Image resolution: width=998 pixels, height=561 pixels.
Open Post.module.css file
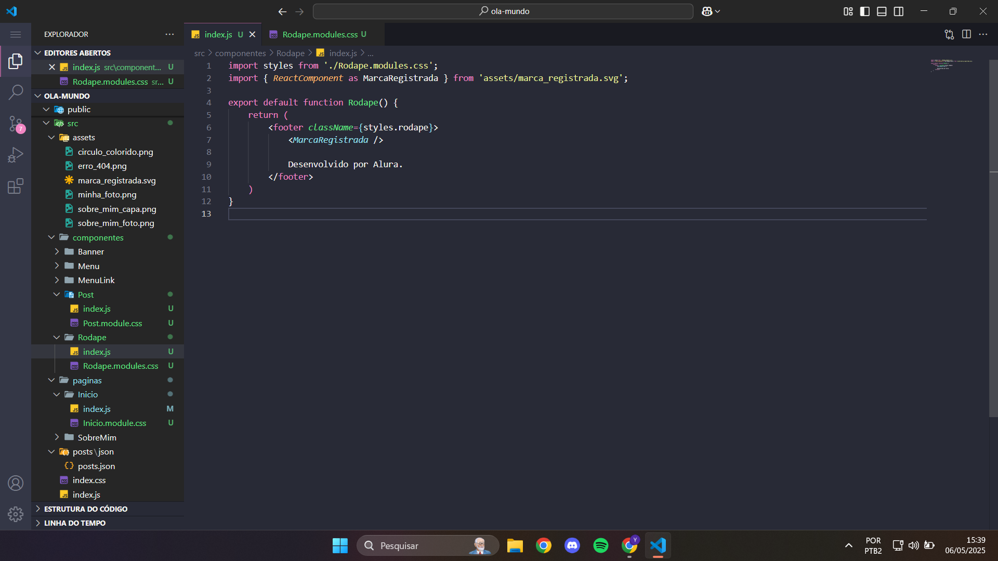(108, 324)
